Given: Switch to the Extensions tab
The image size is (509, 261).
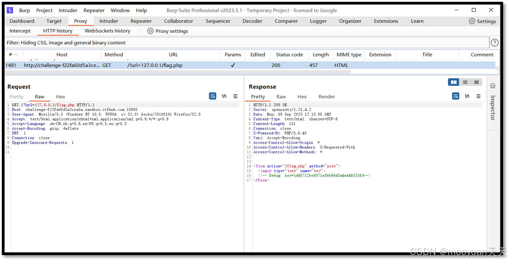Looking at the screenshot, I should pos(386,21).
